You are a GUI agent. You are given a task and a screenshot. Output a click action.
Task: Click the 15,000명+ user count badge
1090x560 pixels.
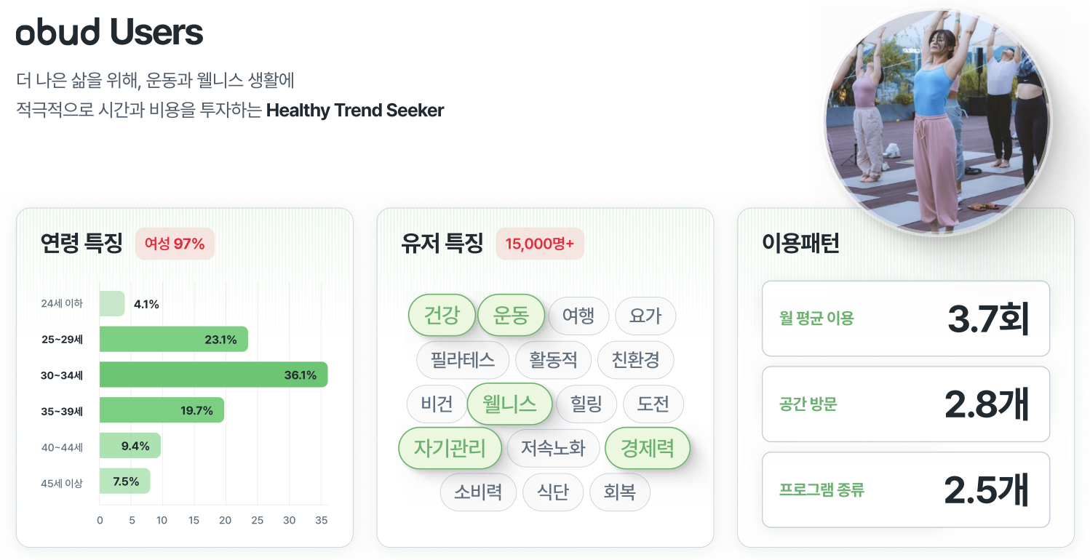tap(540, 244)
